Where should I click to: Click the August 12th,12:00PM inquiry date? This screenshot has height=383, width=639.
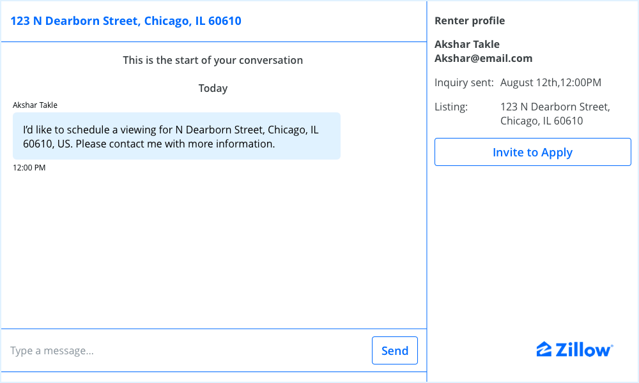pyautogui.click(x=551, y=82)
